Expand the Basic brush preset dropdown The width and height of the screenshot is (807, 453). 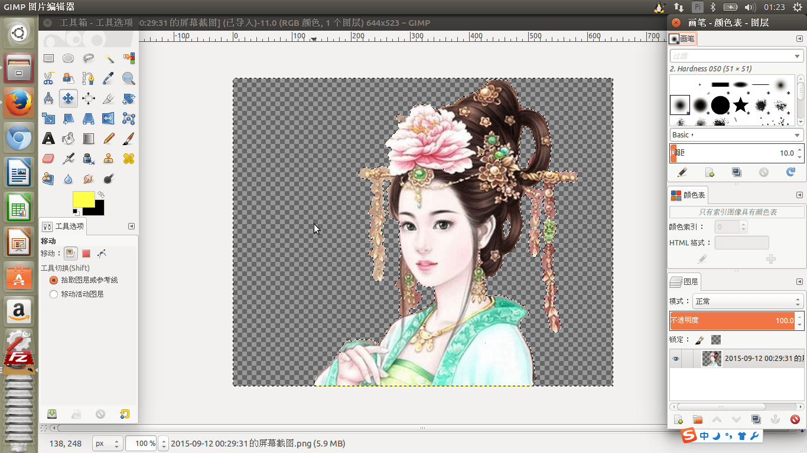pos(736,135)
